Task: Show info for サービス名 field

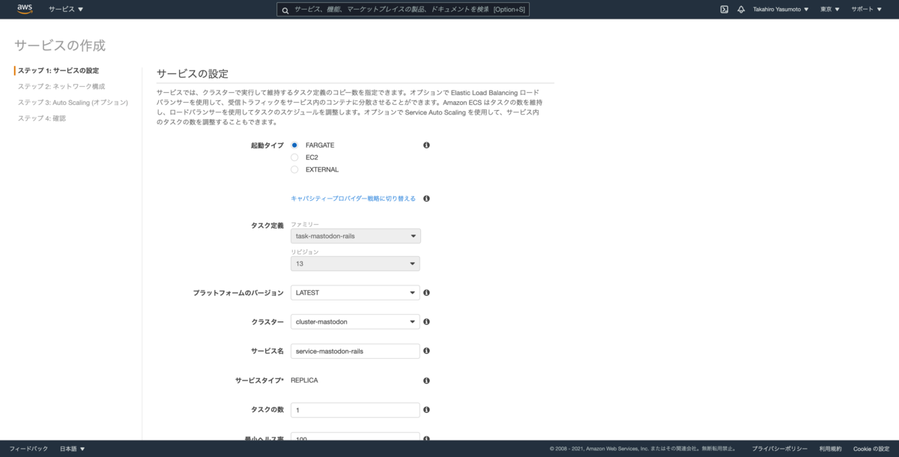Action: click(x=426, y=351)
